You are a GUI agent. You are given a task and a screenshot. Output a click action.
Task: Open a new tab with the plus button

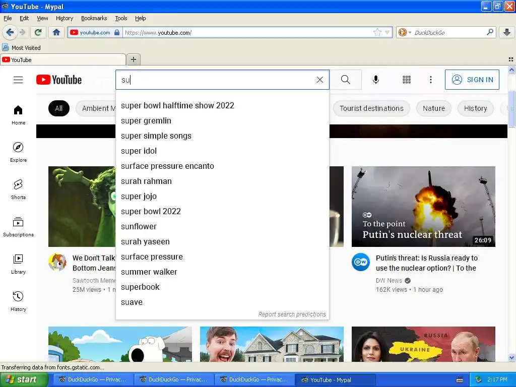tap(133, 59)
